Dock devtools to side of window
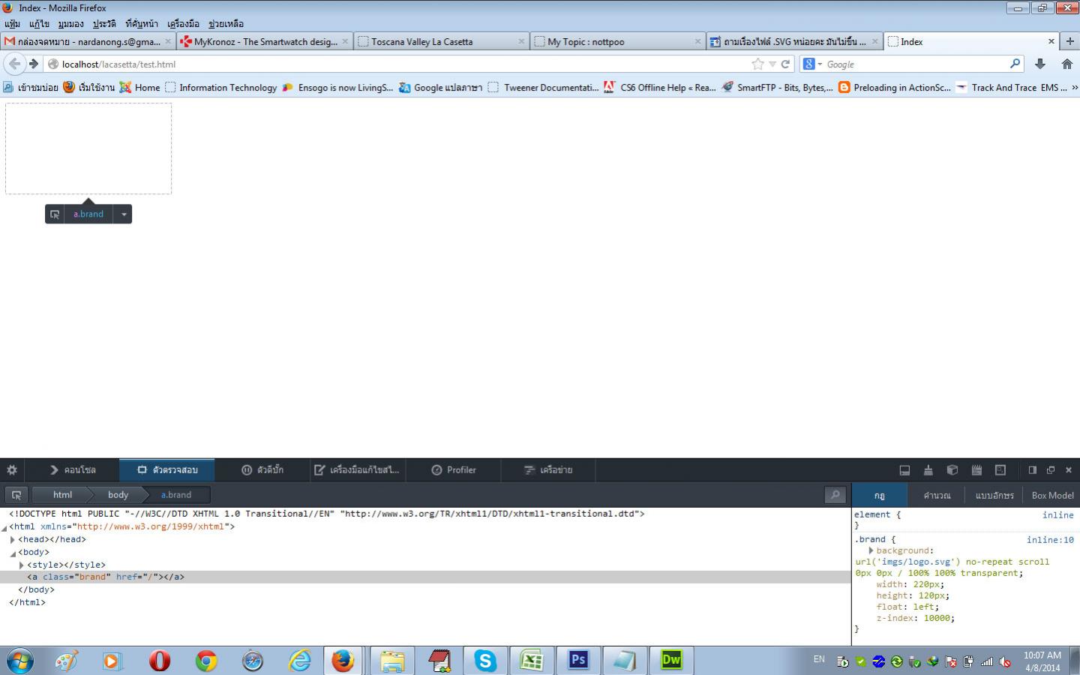1080x675 pixels. point(1032,470)
